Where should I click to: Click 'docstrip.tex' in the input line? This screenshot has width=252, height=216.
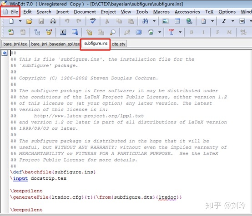49,178
